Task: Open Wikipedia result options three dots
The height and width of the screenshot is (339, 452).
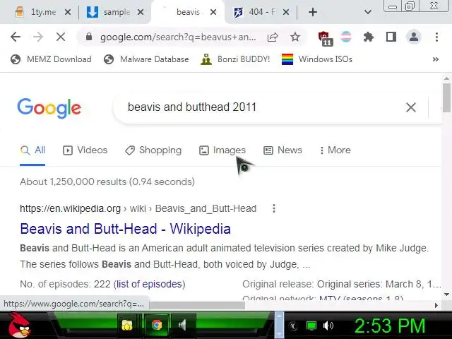Action: click(274, 208)
